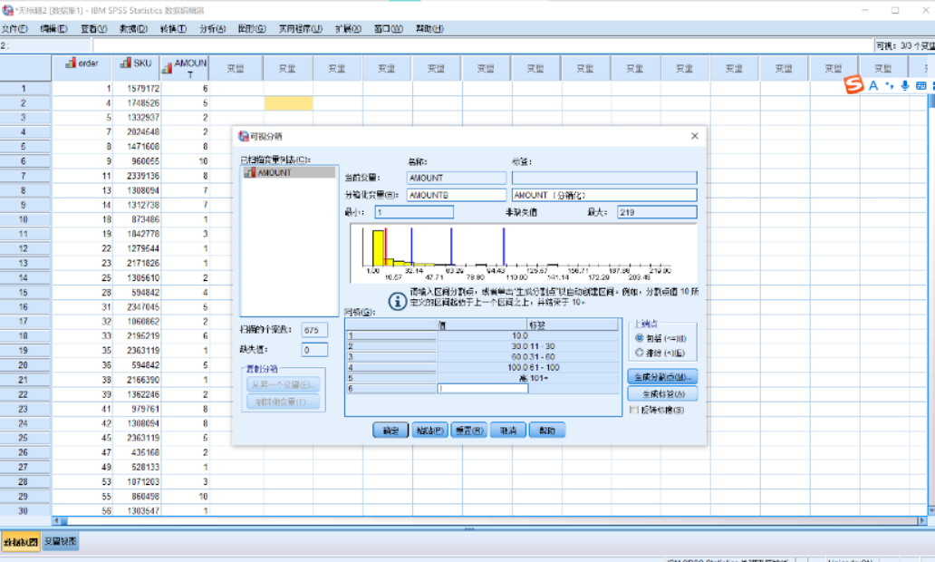The image size is (935, 562).
Task: Click the 生成标签(A) button
Action: pyautogui.click(x=662, y=393)
